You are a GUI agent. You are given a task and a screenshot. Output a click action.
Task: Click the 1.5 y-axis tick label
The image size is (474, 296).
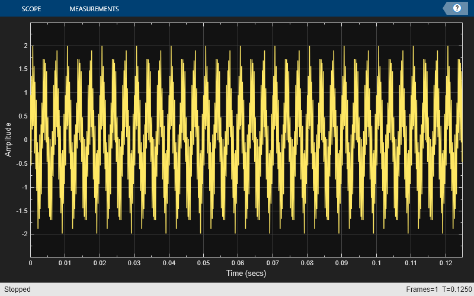tap(23, 69)
